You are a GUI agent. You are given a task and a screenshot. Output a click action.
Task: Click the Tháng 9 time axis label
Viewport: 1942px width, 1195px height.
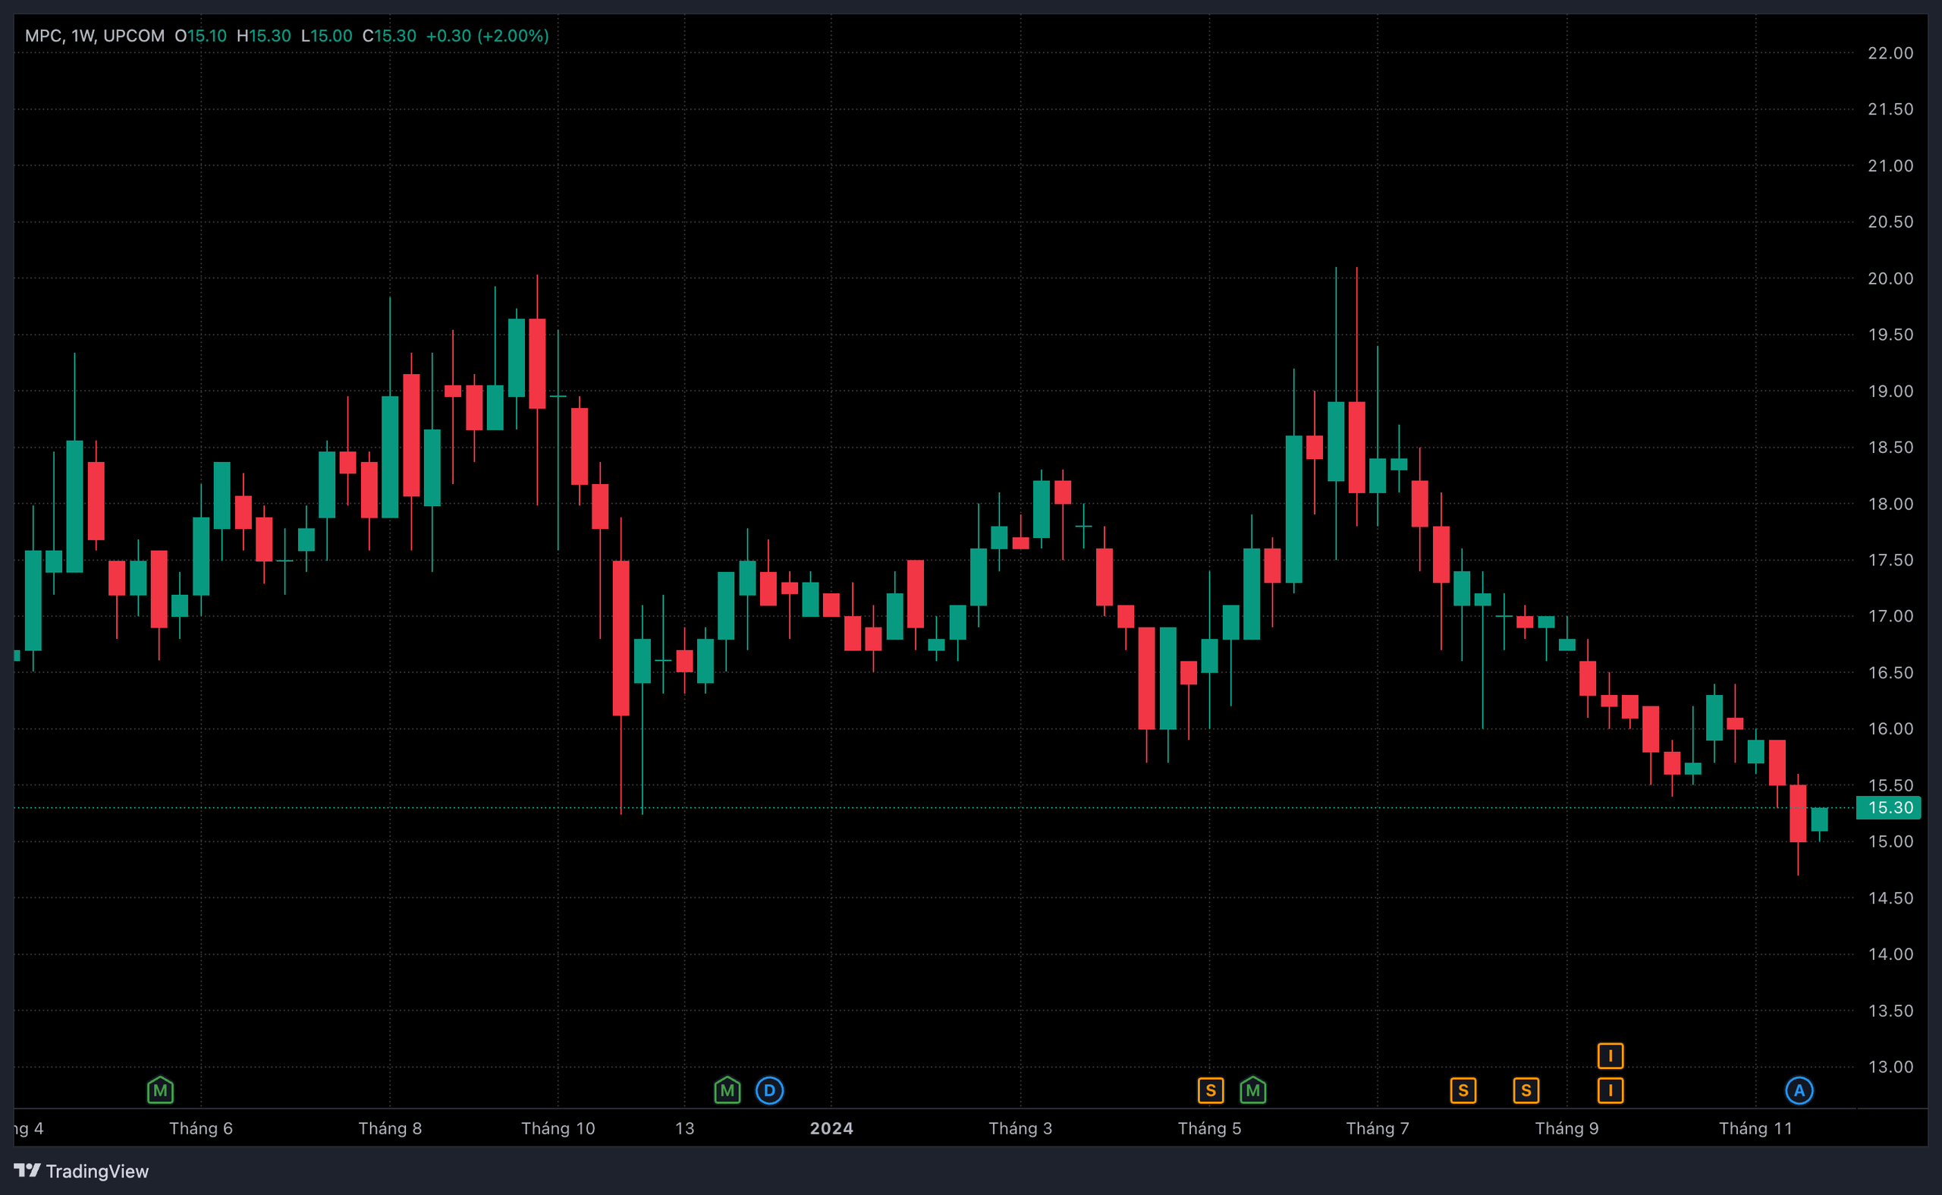(x=1566, y=1127)
